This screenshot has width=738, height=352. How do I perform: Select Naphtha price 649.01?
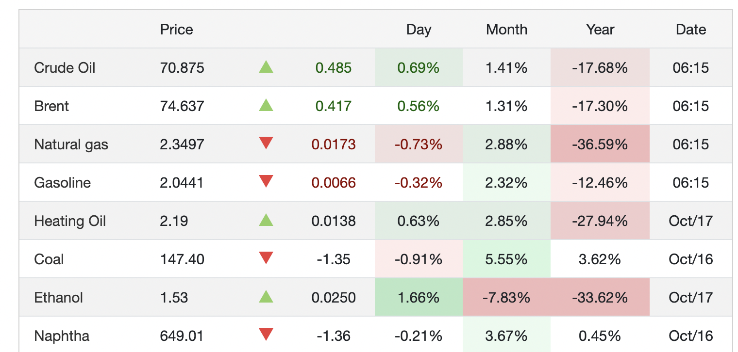[x=182, y=336]
